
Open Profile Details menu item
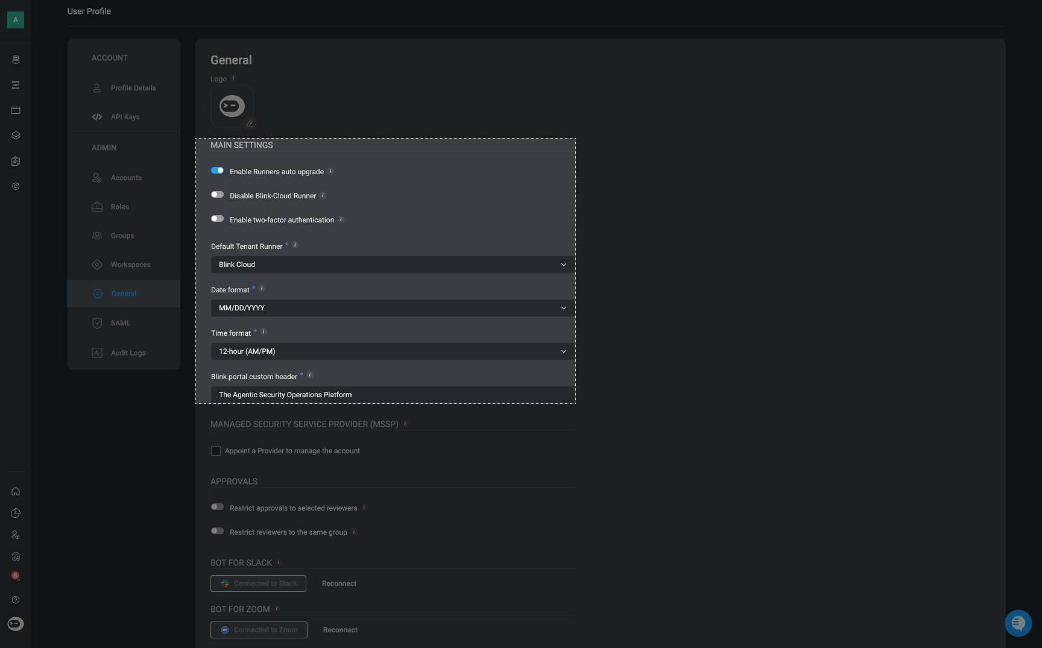point(124,88)
